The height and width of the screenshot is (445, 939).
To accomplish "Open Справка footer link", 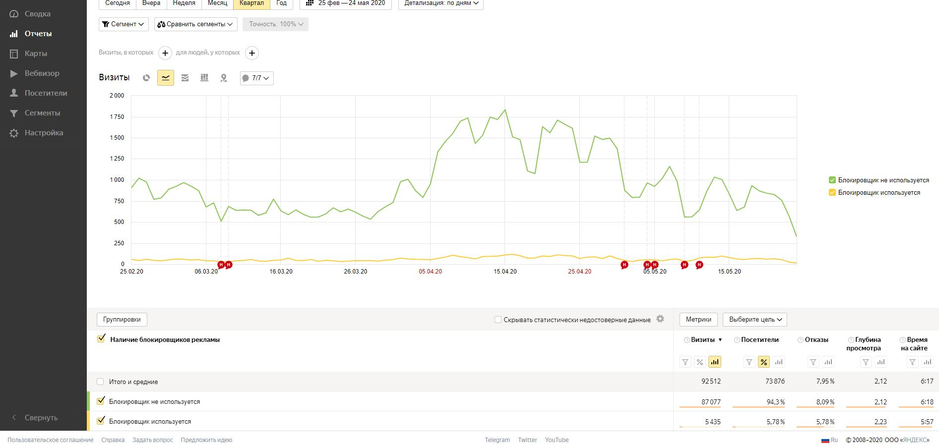I will pos(113,440).
